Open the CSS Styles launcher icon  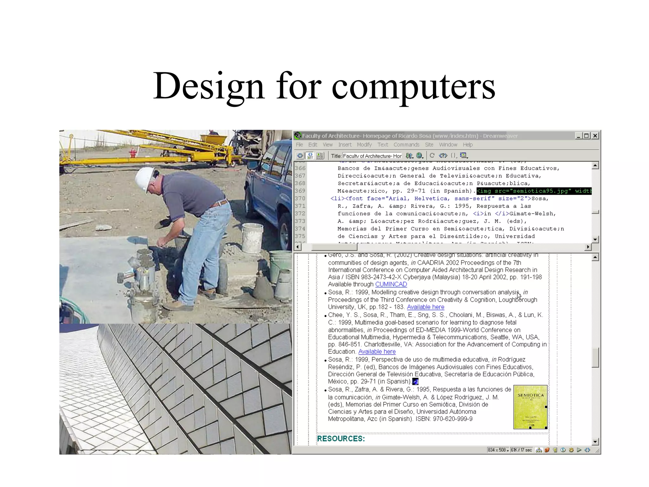pos(563,450)
